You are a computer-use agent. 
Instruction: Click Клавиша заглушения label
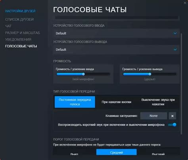click(x=121, y=116)
